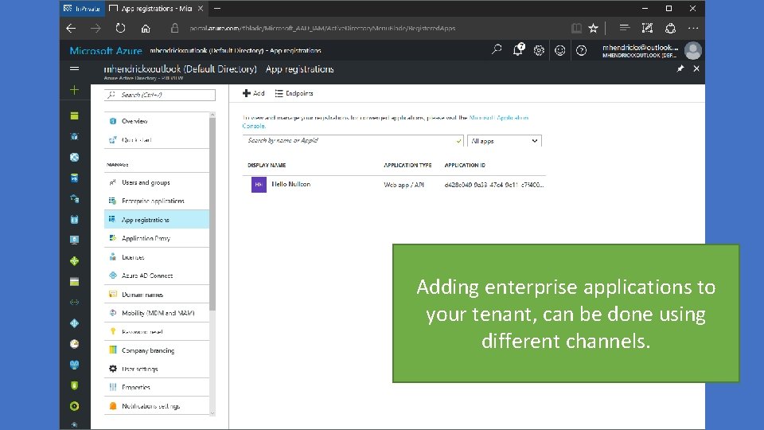Click the Microsoft Azure logo text
764x430 pixels.
[x=106, y=50]
